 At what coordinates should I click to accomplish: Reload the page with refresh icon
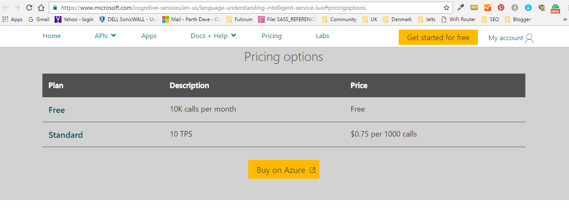(x=29, y=8)
